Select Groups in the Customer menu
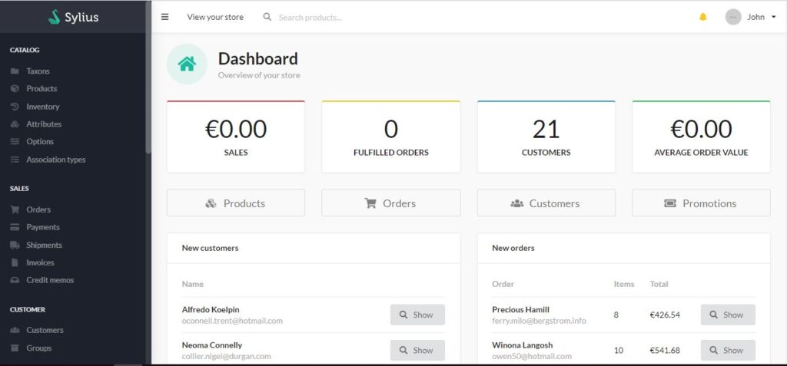Image resolution: width=787 pixels, height=366 pixels. point(38,348)
